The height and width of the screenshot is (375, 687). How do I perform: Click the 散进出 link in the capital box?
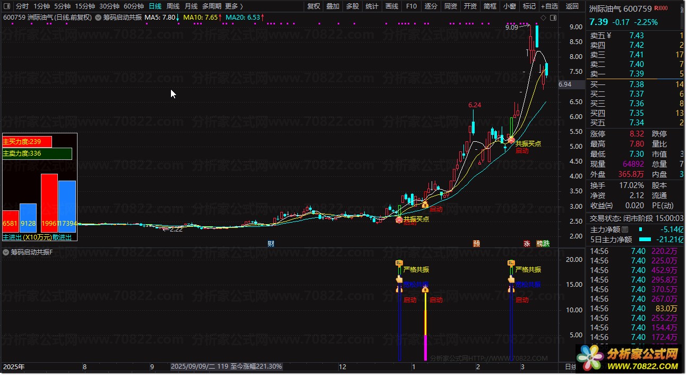pyautogui.click(x=62, y=237)
